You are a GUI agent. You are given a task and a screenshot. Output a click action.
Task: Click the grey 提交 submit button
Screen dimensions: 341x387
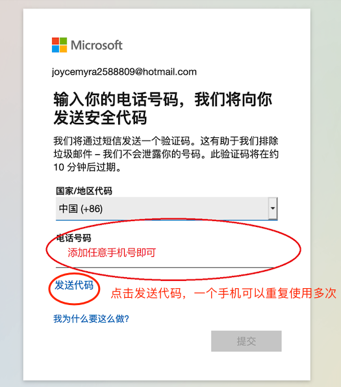pos(246,341)
